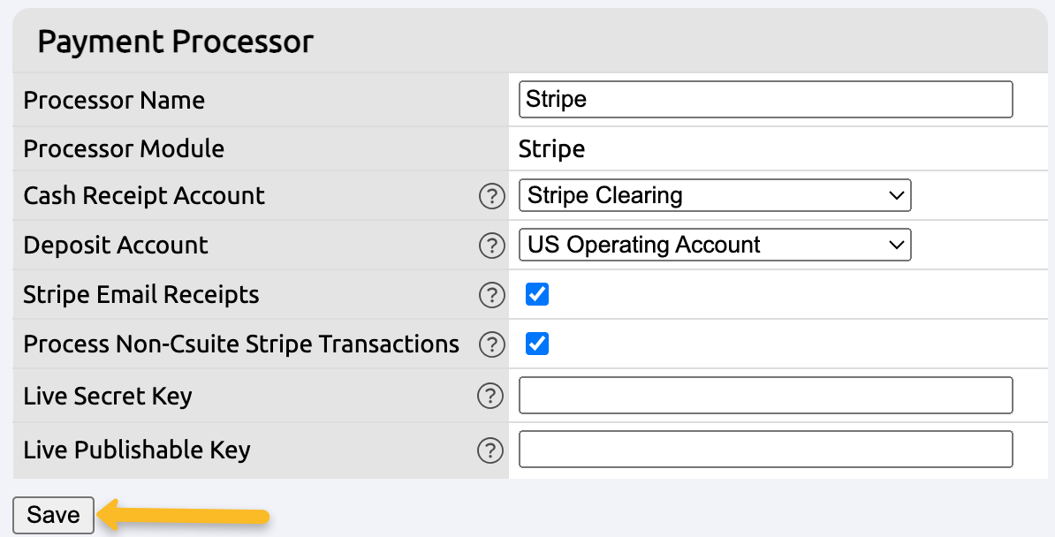The width and height of the screenshot is (1055, 537).
Task: Open the Stripe Clearing dropdown
Action: 714,195
